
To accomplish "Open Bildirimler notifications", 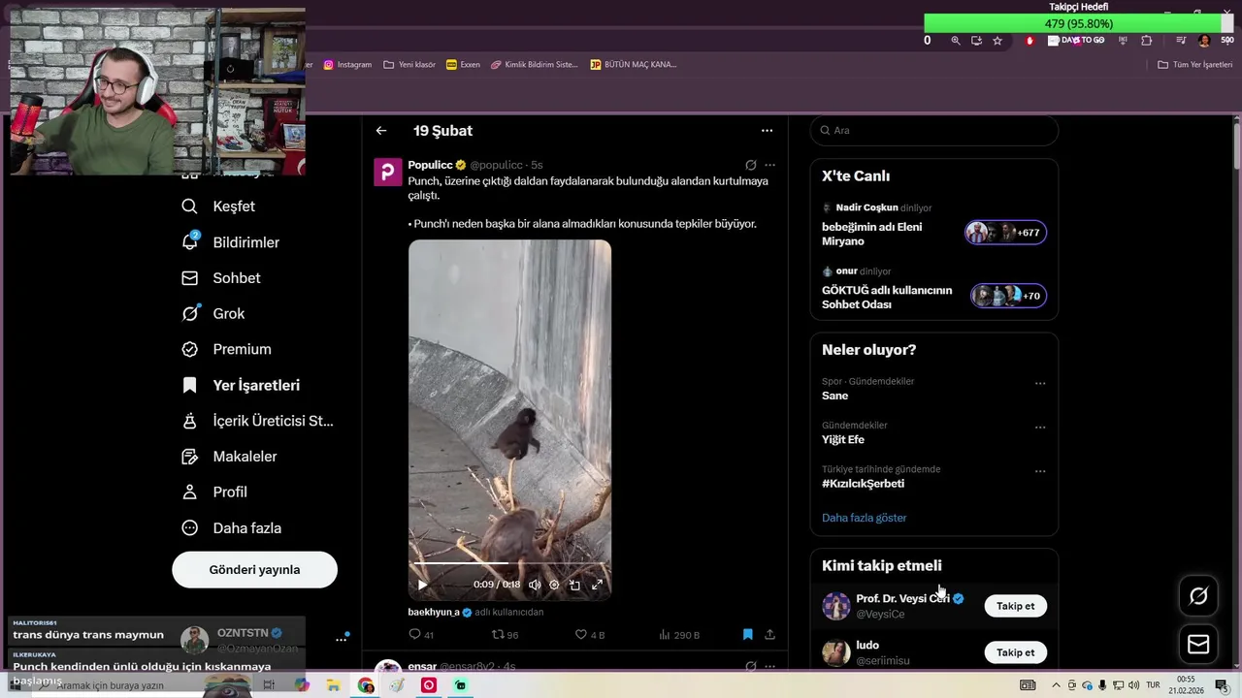I will (231, 242).
